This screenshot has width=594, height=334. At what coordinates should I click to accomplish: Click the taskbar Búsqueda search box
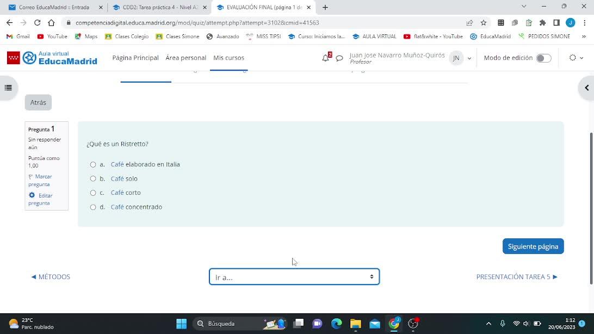tap(239, 324)
